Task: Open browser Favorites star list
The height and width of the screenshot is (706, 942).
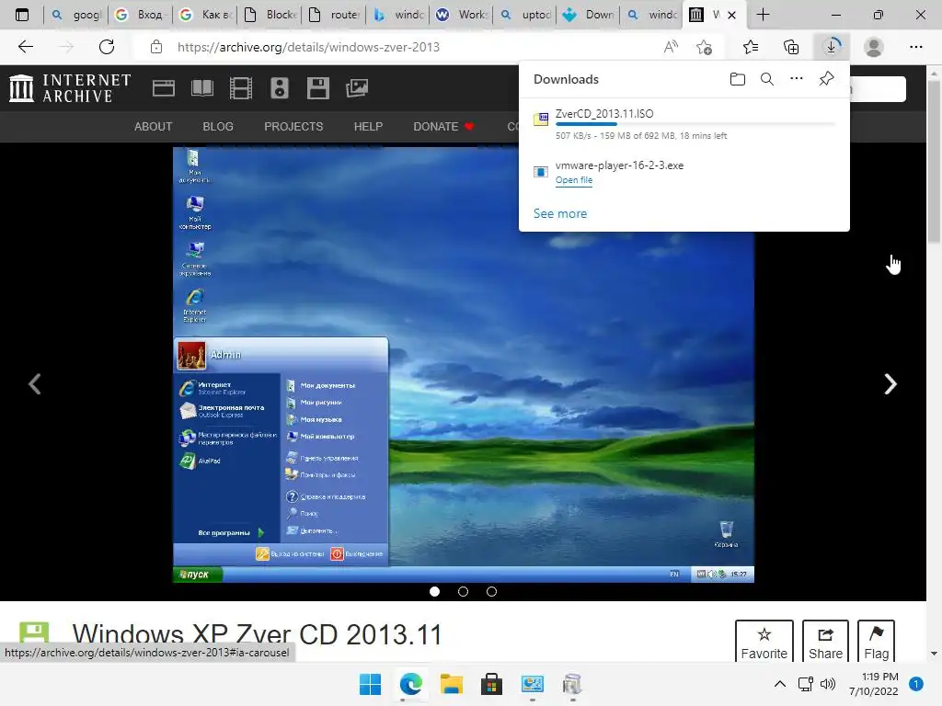Action: 751,47
